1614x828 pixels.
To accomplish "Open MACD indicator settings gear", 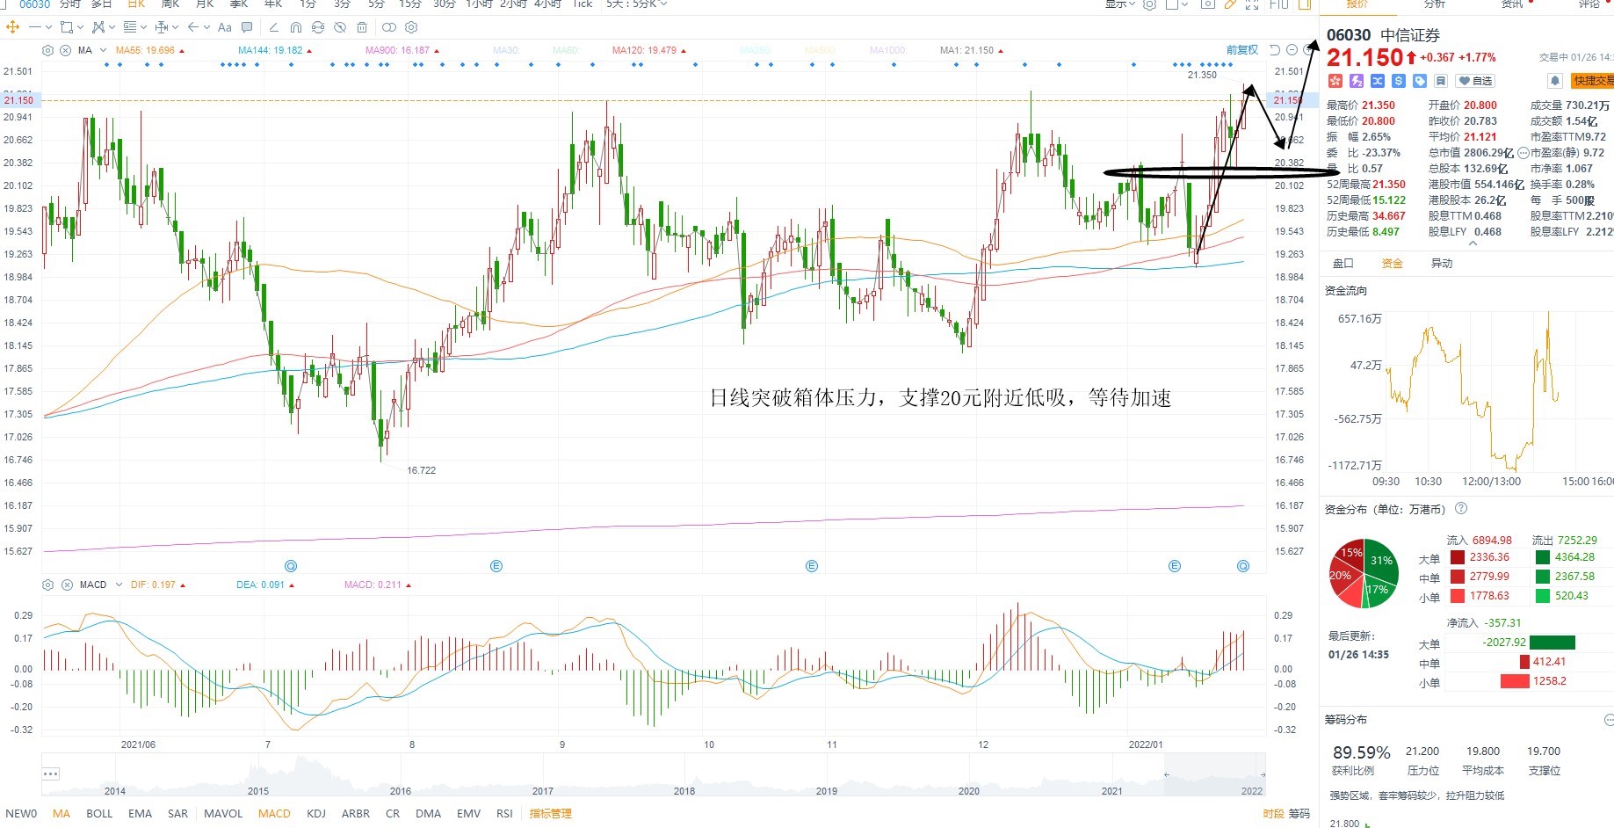I will click(x=47, y=585).
